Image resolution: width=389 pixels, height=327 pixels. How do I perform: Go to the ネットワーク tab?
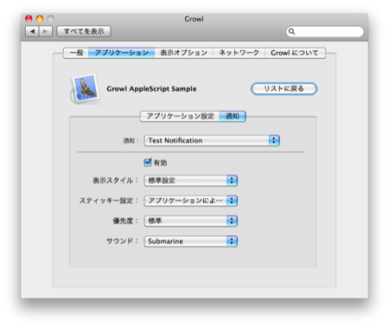coord(239,53)
